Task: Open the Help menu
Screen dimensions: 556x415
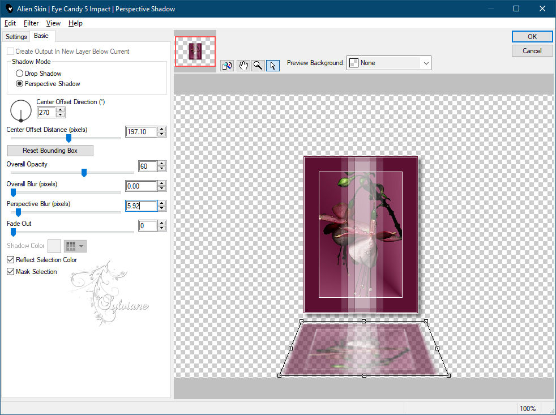Action: (75, 23)
